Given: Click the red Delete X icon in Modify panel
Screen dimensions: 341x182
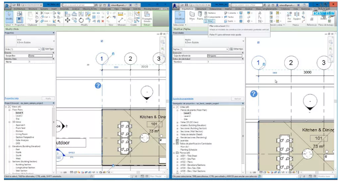Looking at the screenshot, I should (x=102, y=21).
